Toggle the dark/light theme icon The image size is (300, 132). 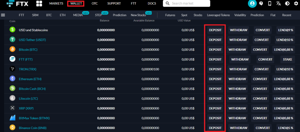(x=287, y=4)
